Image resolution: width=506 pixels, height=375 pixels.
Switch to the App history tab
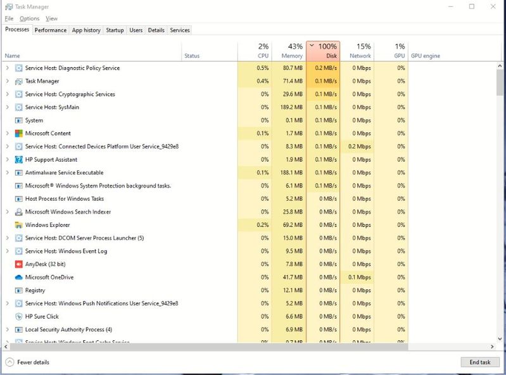(x=86, y=30)
